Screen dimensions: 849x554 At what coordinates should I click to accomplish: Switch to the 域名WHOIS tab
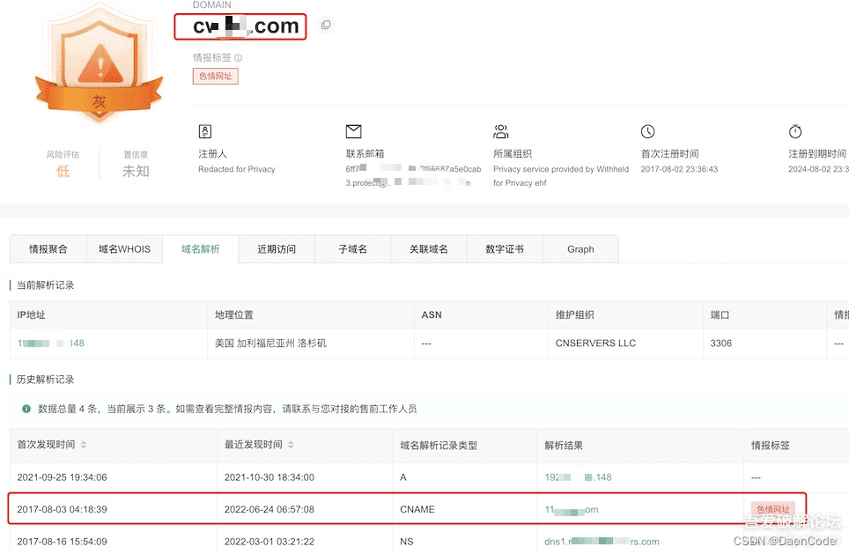[x=124, y=249]
